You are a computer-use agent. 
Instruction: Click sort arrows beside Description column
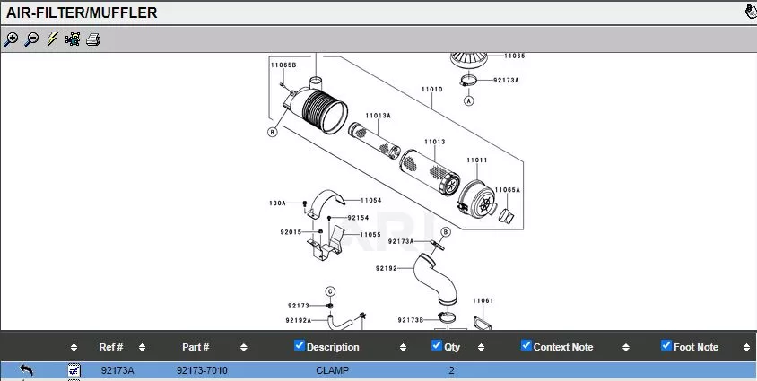[403, 347]
